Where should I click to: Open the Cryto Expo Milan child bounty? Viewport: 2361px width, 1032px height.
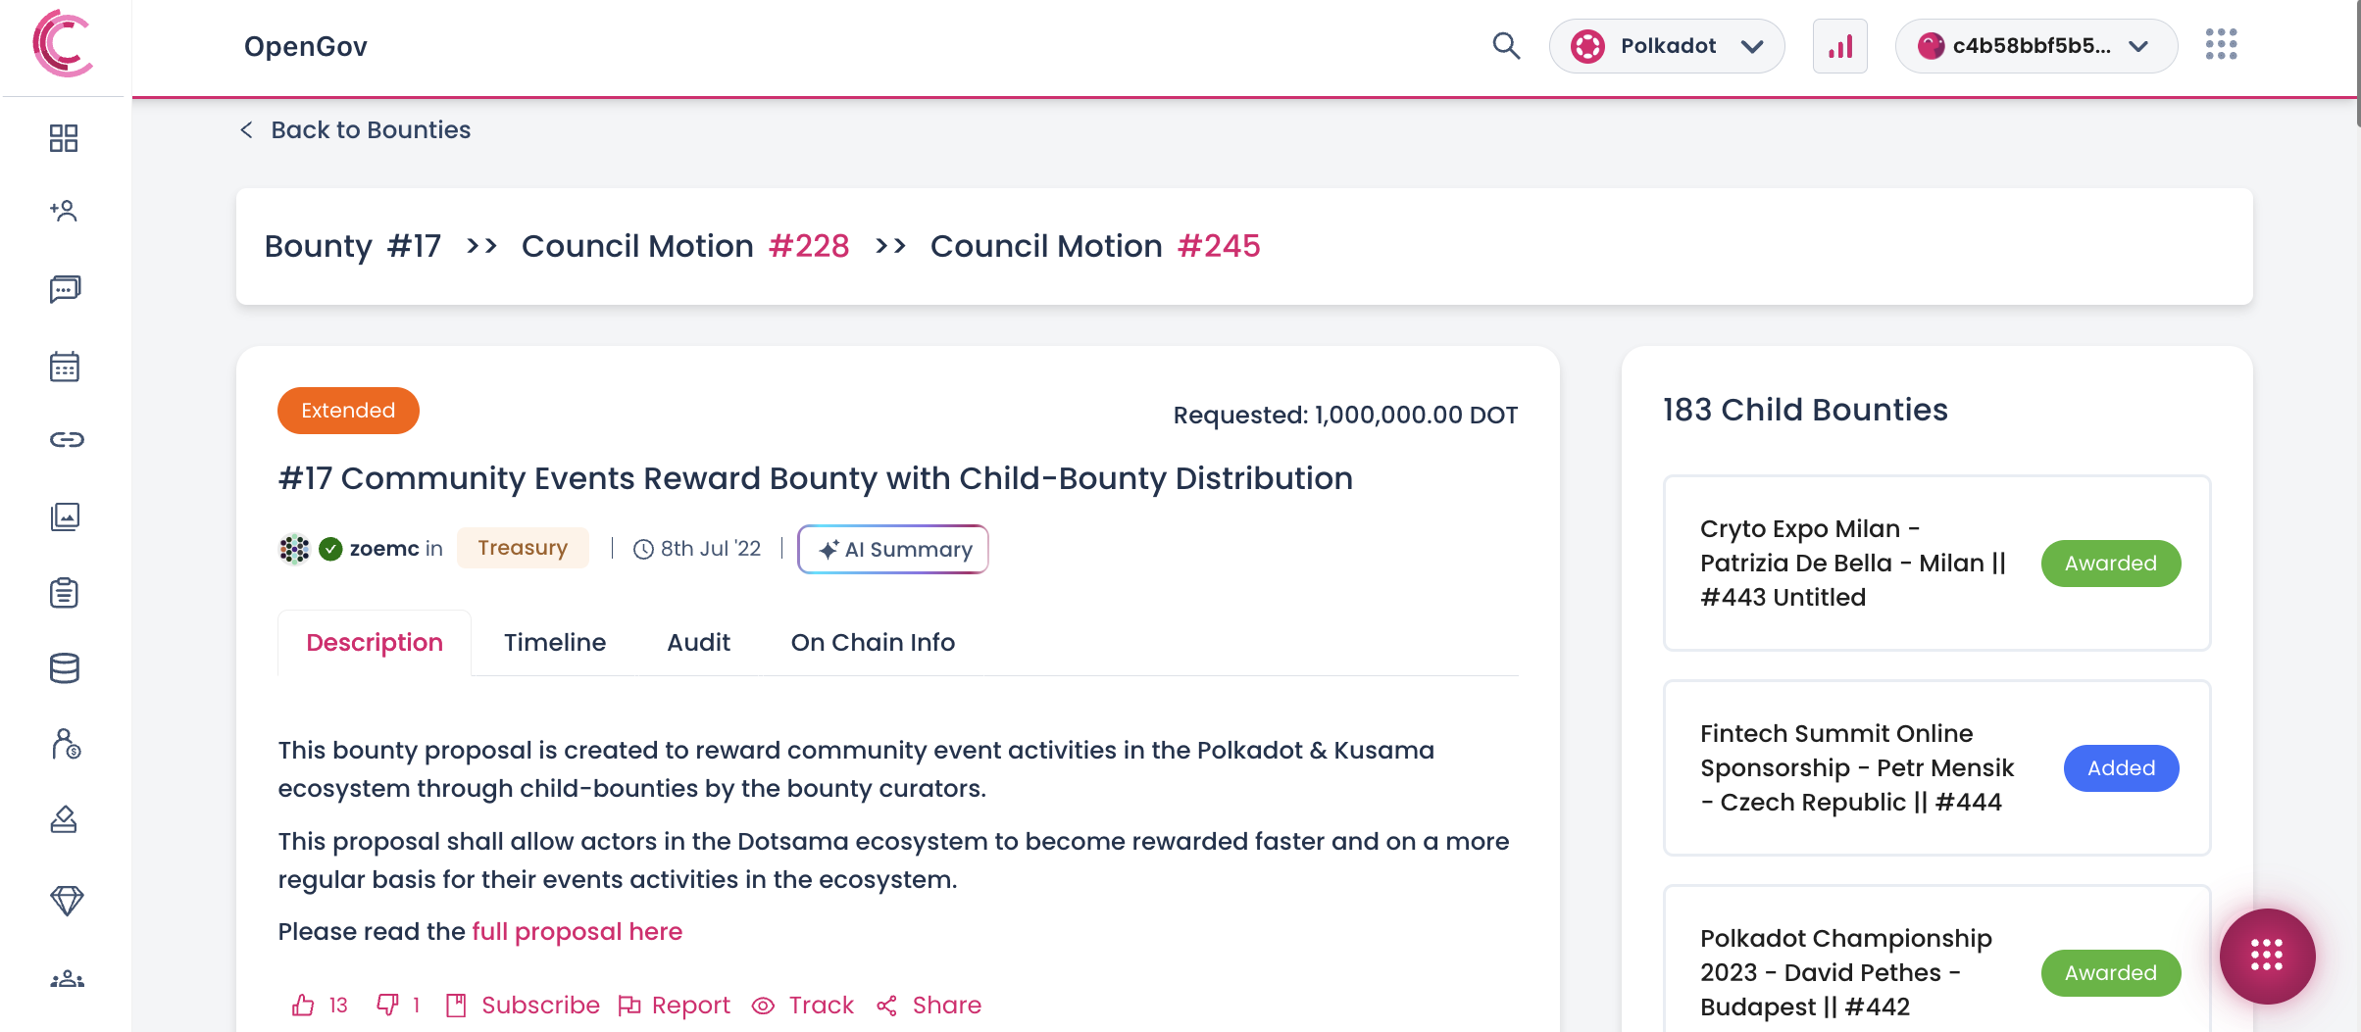[x=1853, y=564]
